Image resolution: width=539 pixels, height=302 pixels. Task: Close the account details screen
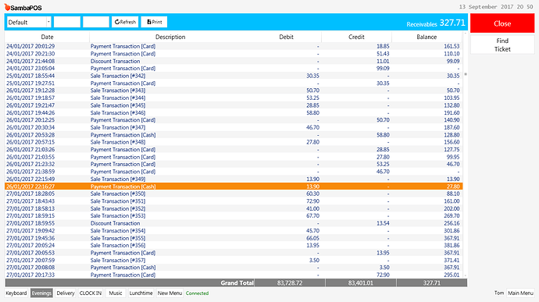[502, 23]
